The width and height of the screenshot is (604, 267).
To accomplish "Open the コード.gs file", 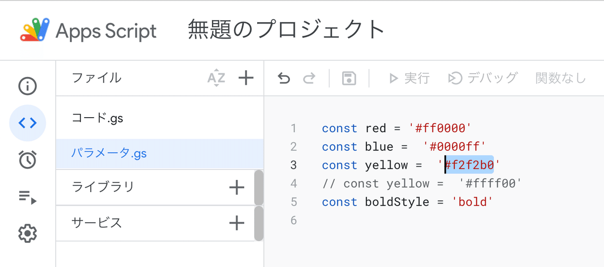I will tap(160, 118).
